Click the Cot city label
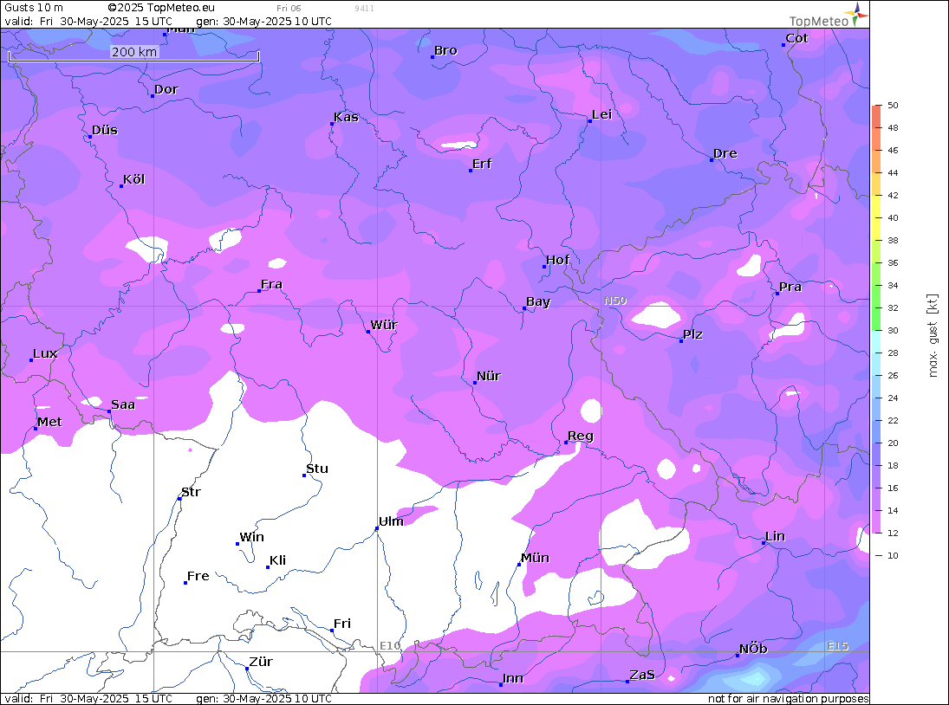Image resolution: width=949 pixels, height=705 pixels. 796,38
